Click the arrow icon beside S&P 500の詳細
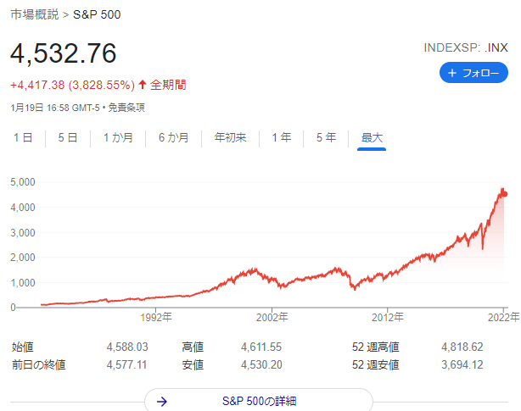Image resolution: width=521 pixels, height=411 pixels. click(162, 402)
